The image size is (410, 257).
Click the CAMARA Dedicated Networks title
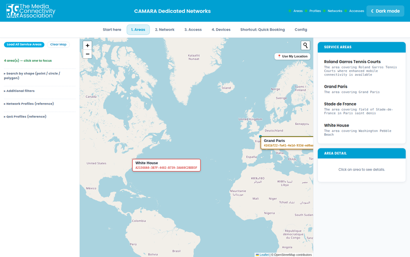click(172, 11)
